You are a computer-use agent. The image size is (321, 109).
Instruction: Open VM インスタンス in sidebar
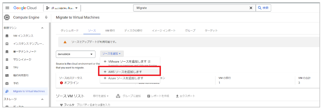click(23, 36)
